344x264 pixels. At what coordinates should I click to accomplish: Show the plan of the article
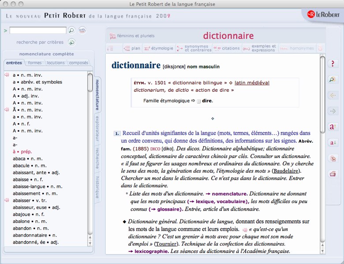(132, 48)
